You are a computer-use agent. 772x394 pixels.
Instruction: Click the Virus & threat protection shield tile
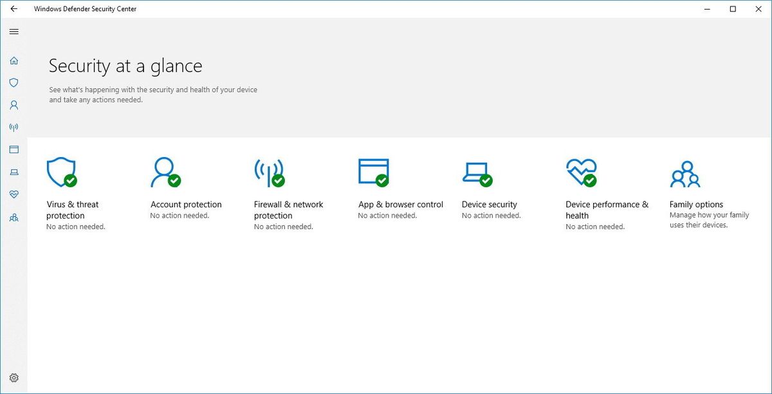pyautogui.click(x=62, y=172)
